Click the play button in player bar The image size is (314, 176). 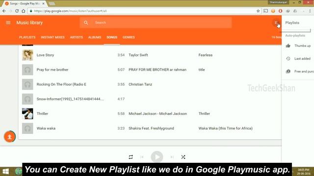point(157,157)
